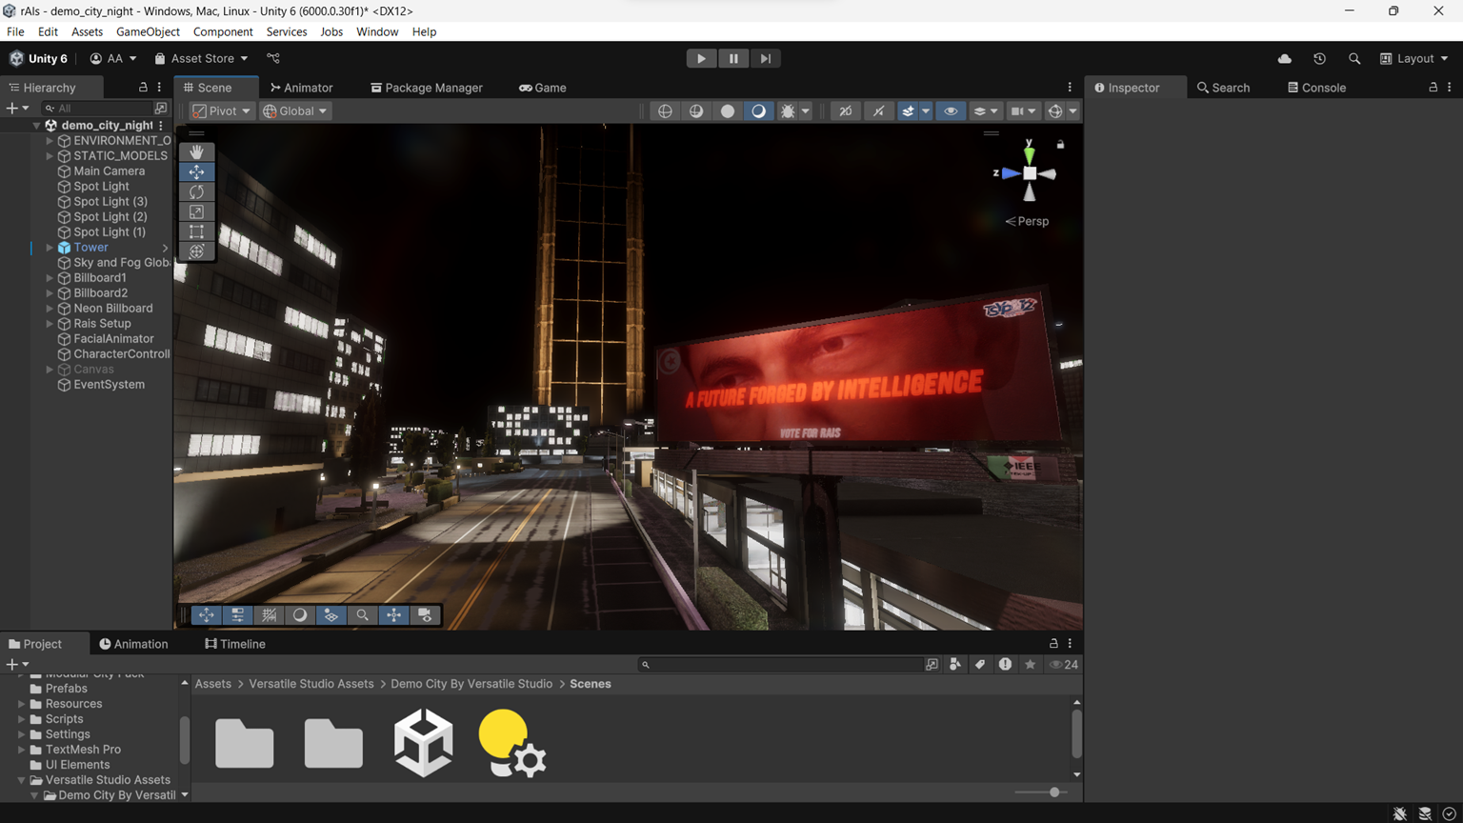The height and width of the screenshot is (823, 1463).
Task: Toggle grid snapping in overlay bar
Action: pyautogui.click(x=270, y=615)
